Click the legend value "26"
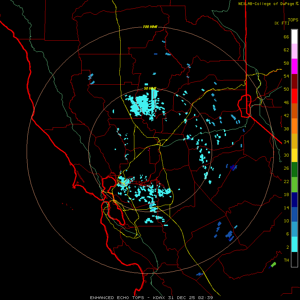This screenshot has width=300, height=300. (x=286, y=168)
